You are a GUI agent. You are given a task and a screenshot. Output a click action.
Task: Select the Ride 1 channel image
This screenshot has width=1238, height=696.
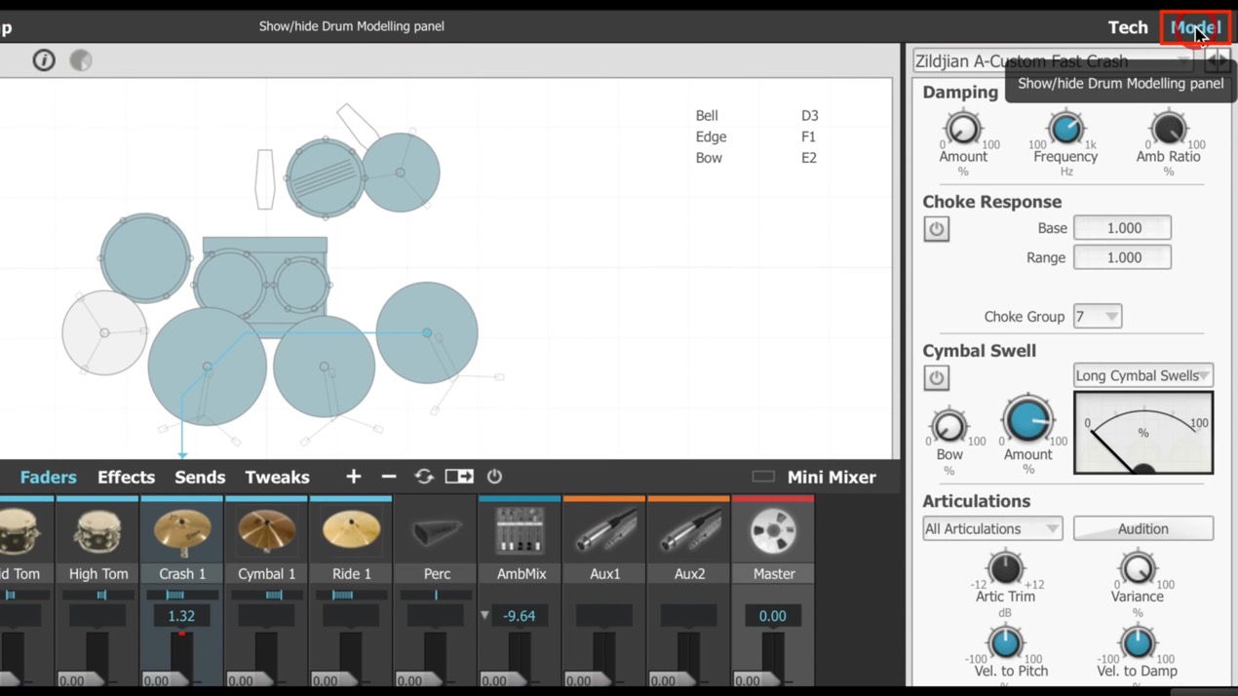(x=351, y=533)
